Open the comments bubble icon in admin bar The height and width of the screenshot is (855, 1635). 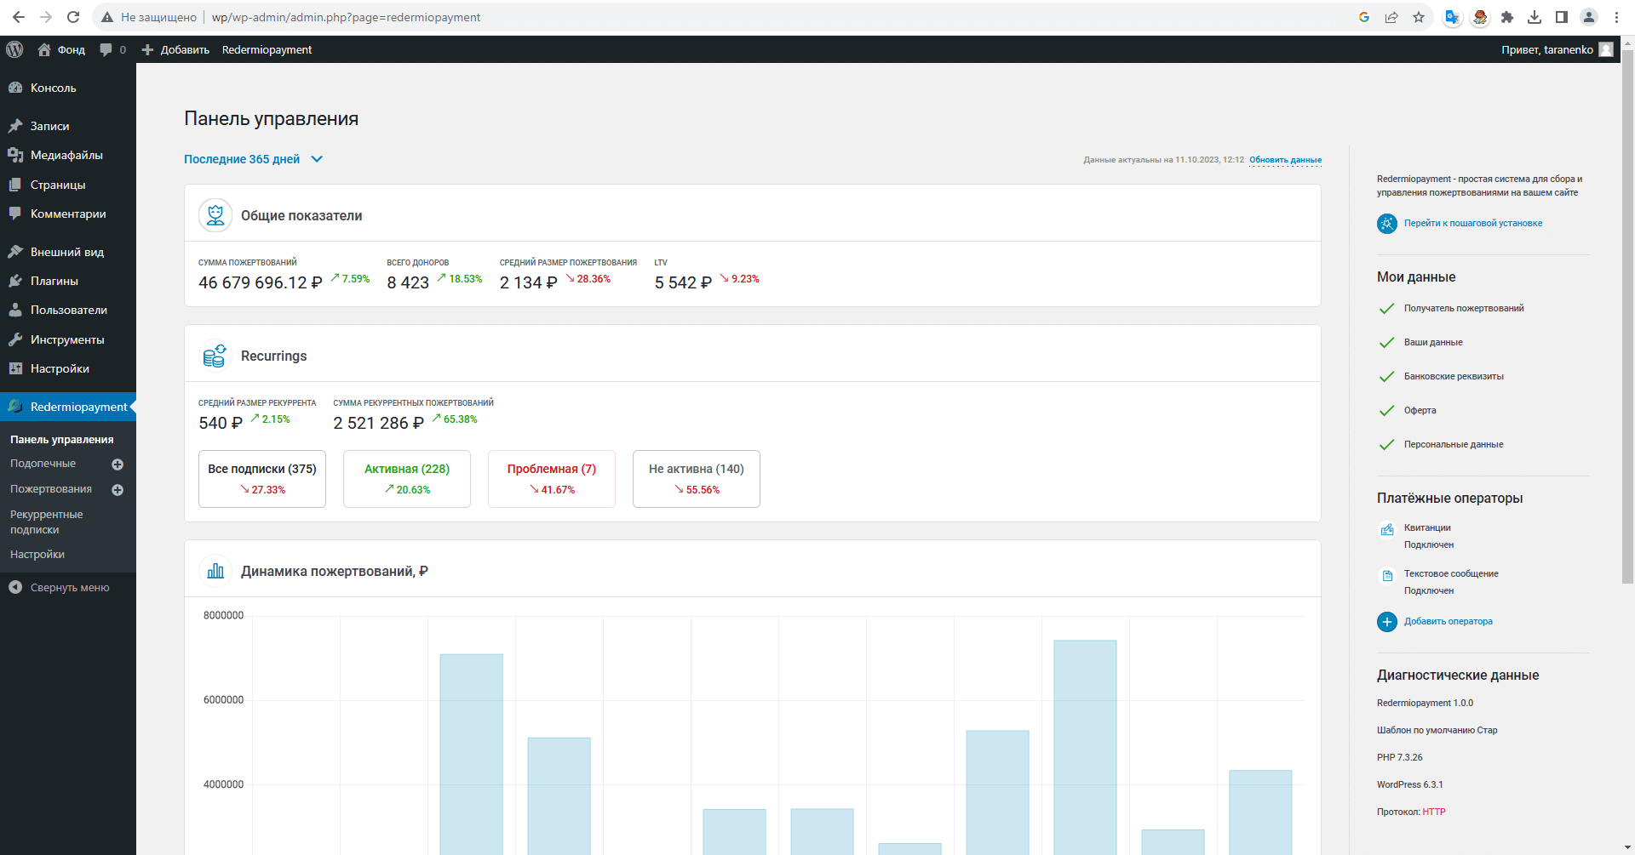106,49
